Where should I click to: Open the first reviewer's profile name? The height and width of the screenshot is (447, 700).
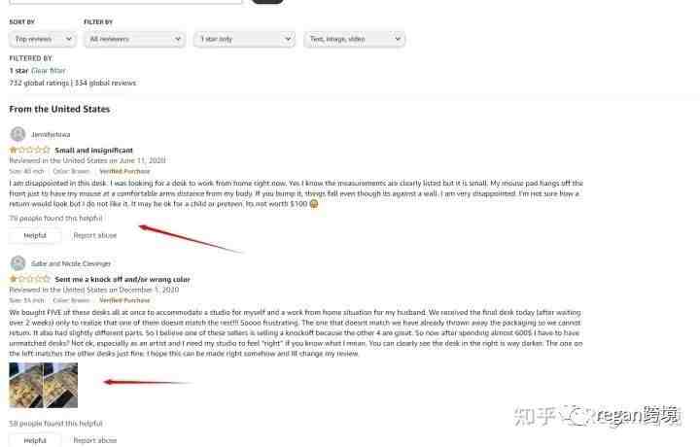[51, 134]
